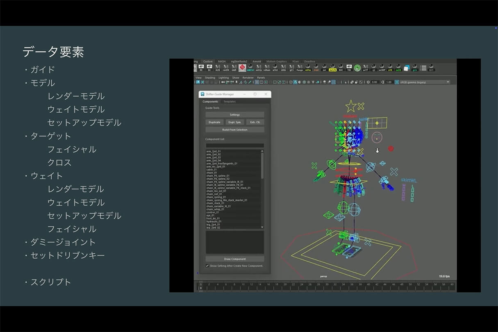The image size is (498, 332).
Task: Switch to the Templates tab
Action: (x=229, y=101)
